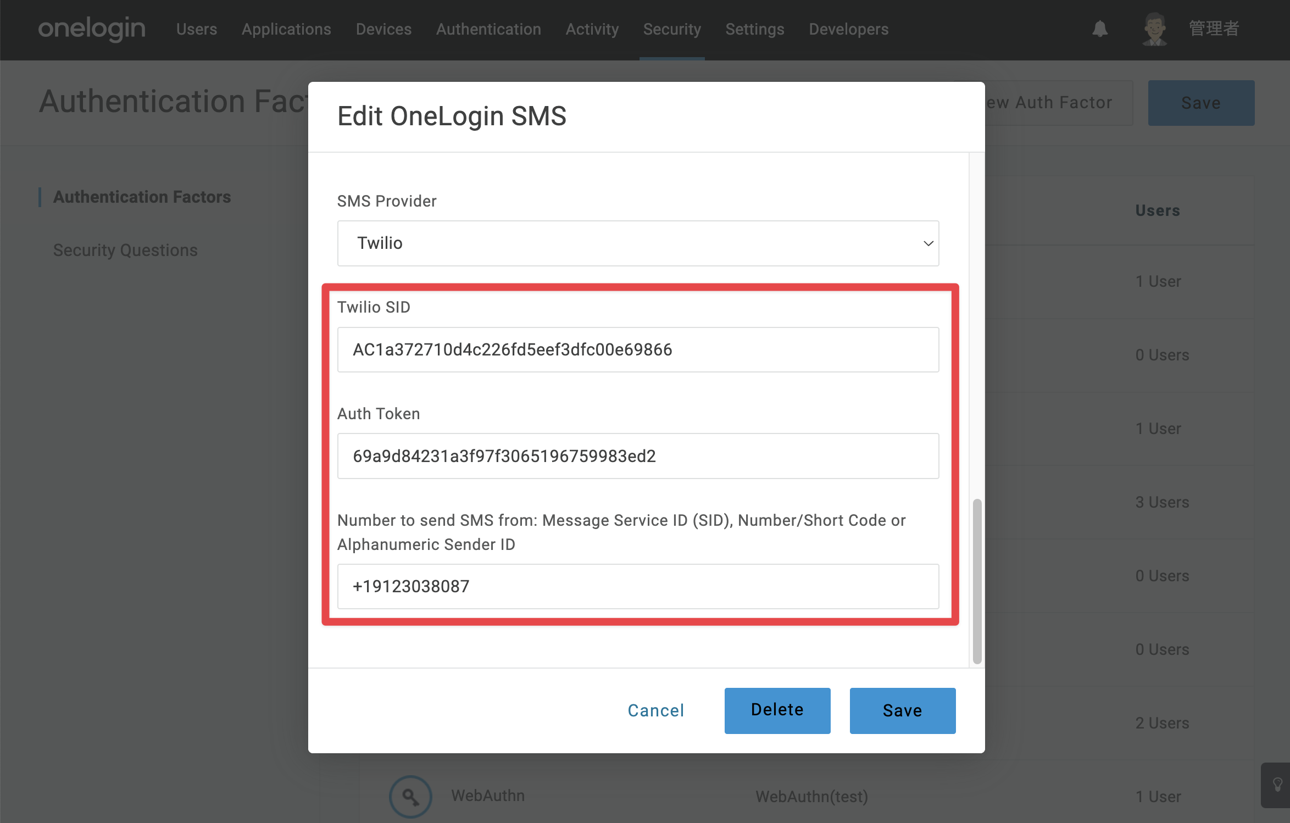This screenshot has height=823, width=1290.
Task: Click the lightbulb help icon
Action: 1277,785
